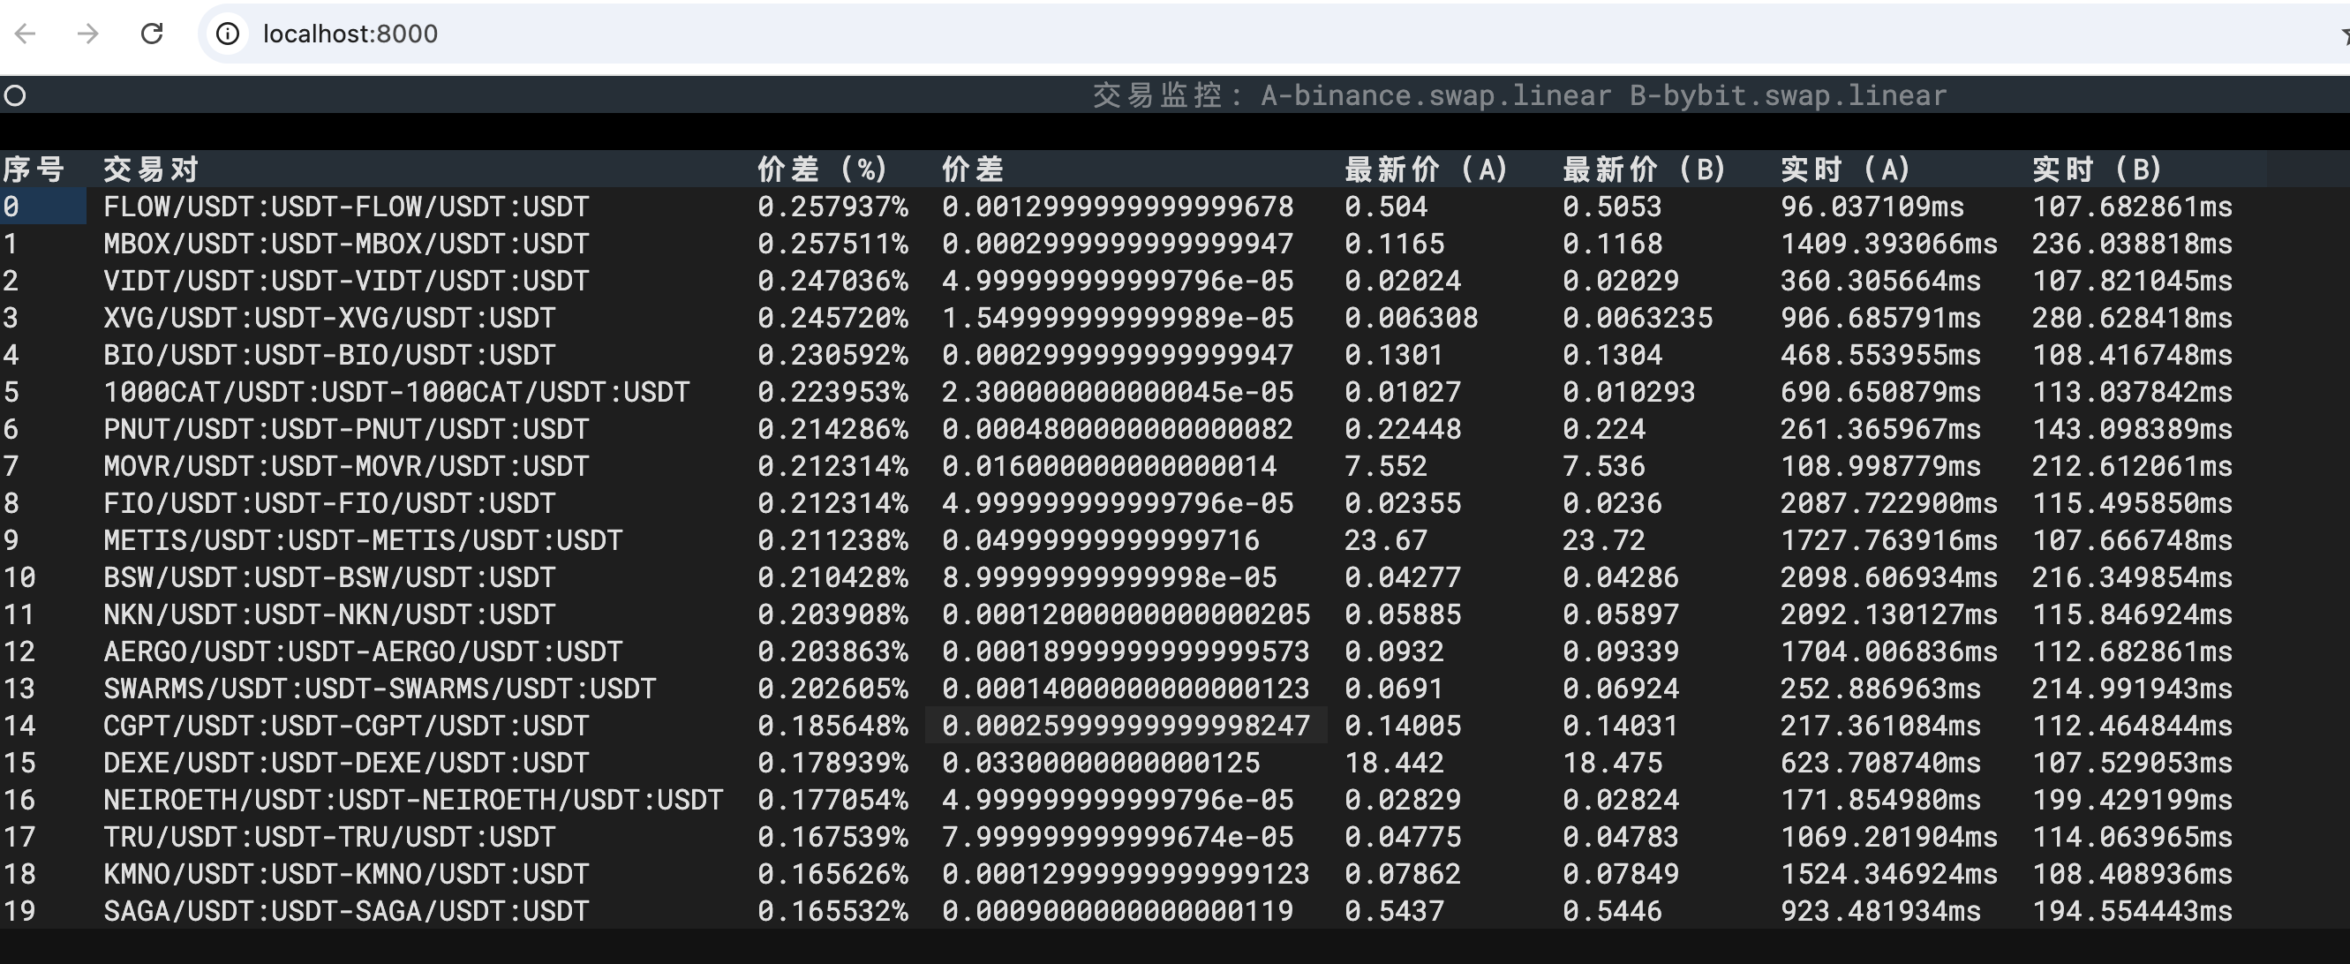This screenshot has height=964, width=2350.
Task: Click the site information icon
Action: point(227,34)
